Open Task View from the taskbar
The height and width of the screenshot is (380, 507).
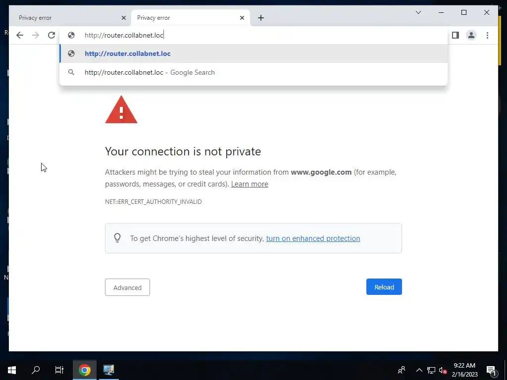pos(59,370)
